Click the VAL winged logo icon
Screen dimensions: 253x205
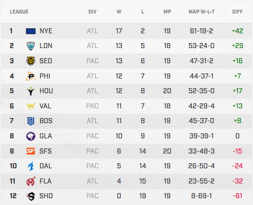(x=31, y=106)
